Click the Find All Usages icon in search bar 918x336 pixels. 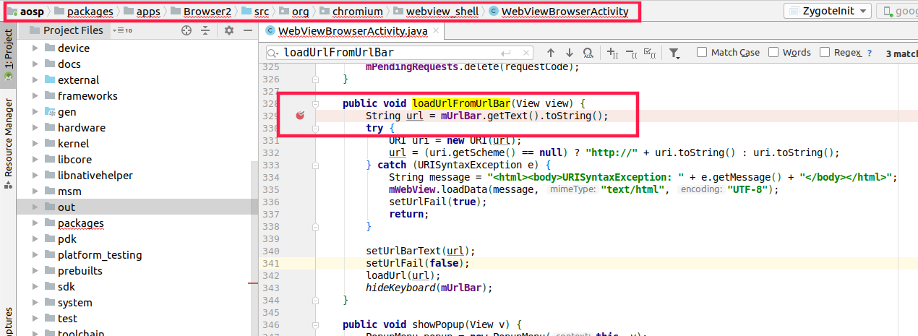pyautogui.click(x=588, y=53)
